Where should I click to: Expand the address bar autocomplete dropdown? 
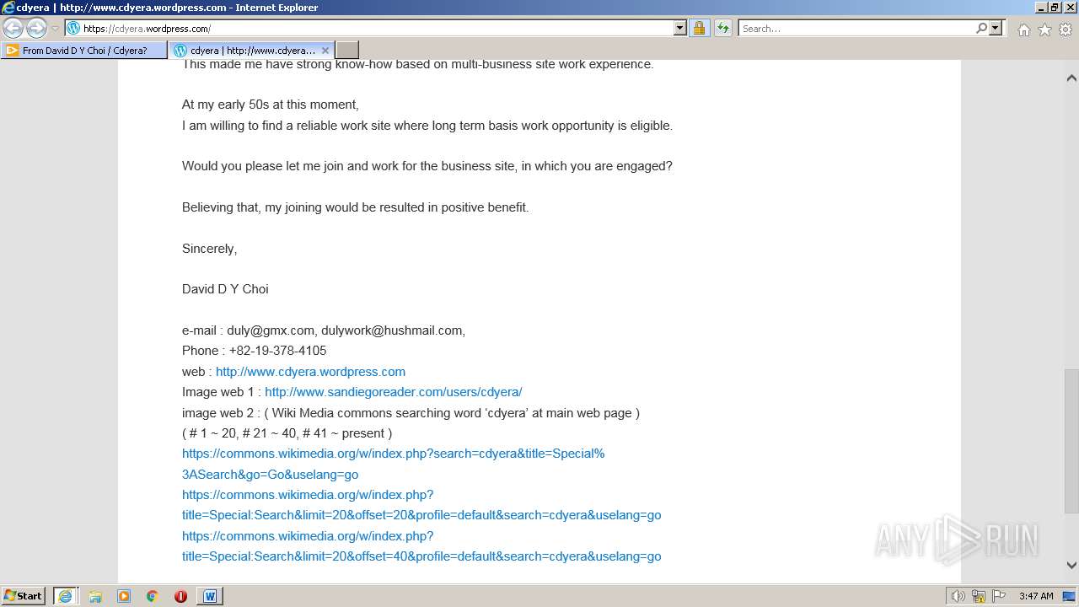680,29
